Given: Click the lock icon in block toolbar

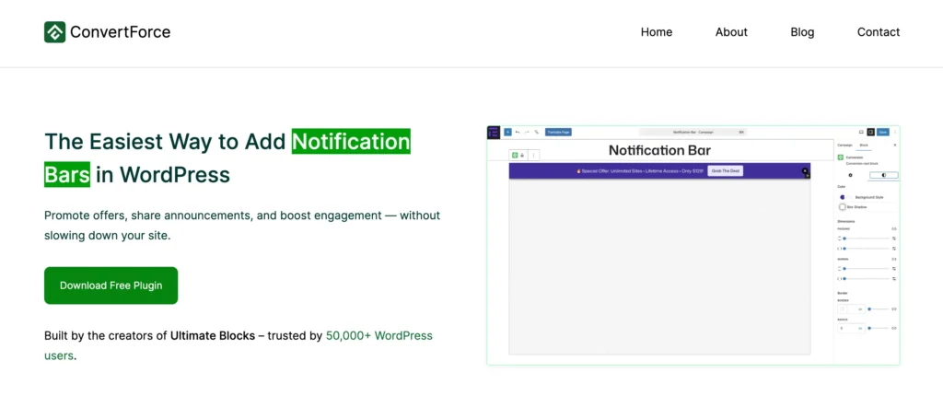Looking at the screenshot, I should (522, 156).
